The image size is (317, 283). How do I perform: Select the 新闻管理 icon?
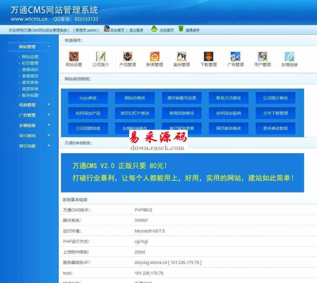pos(155,57)
